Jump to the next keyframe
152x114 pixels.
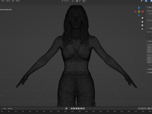coord(81,108)
